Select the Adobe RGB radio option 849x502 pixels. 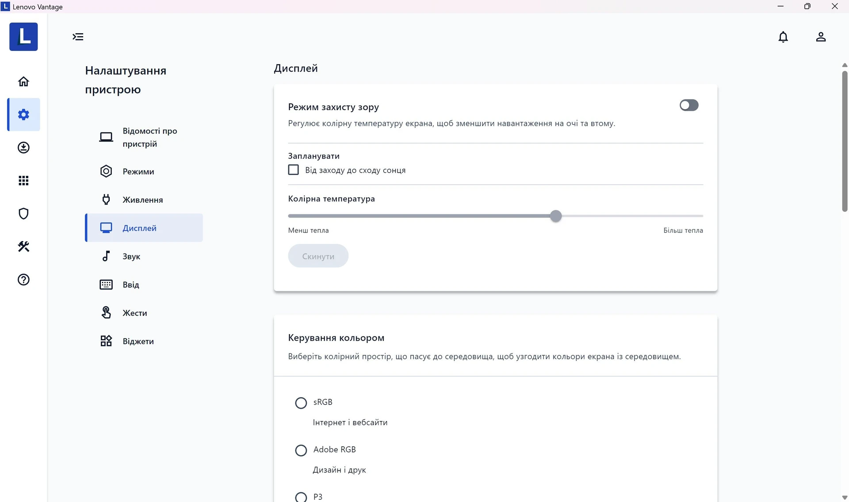[x=301, y=450]
